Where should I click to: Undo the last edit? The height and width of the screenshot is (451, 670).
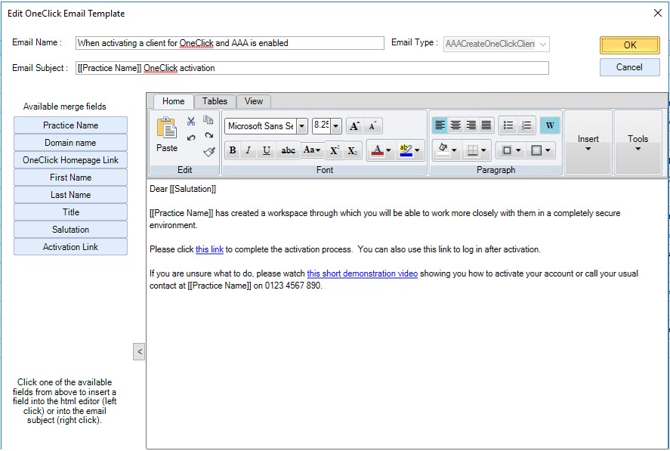191,137
